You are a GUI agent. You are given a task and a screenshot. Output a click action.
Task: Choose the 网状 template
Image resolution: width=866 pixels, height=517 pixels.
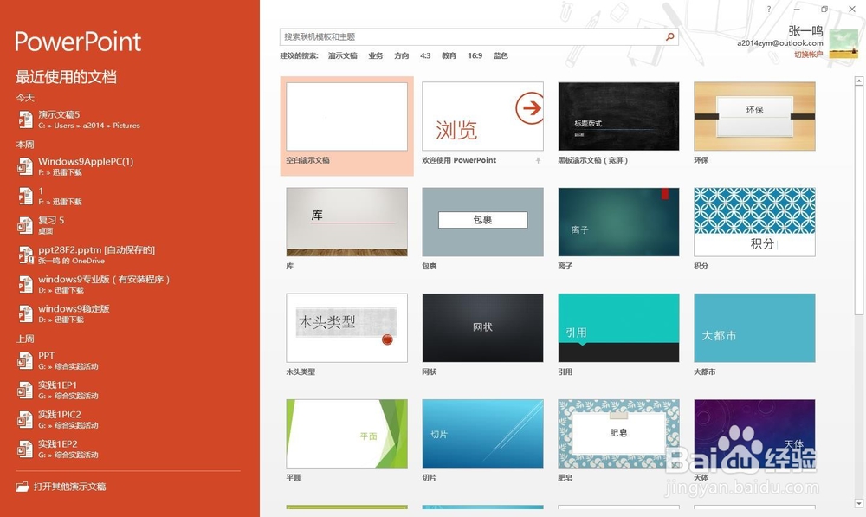[482, 328]
